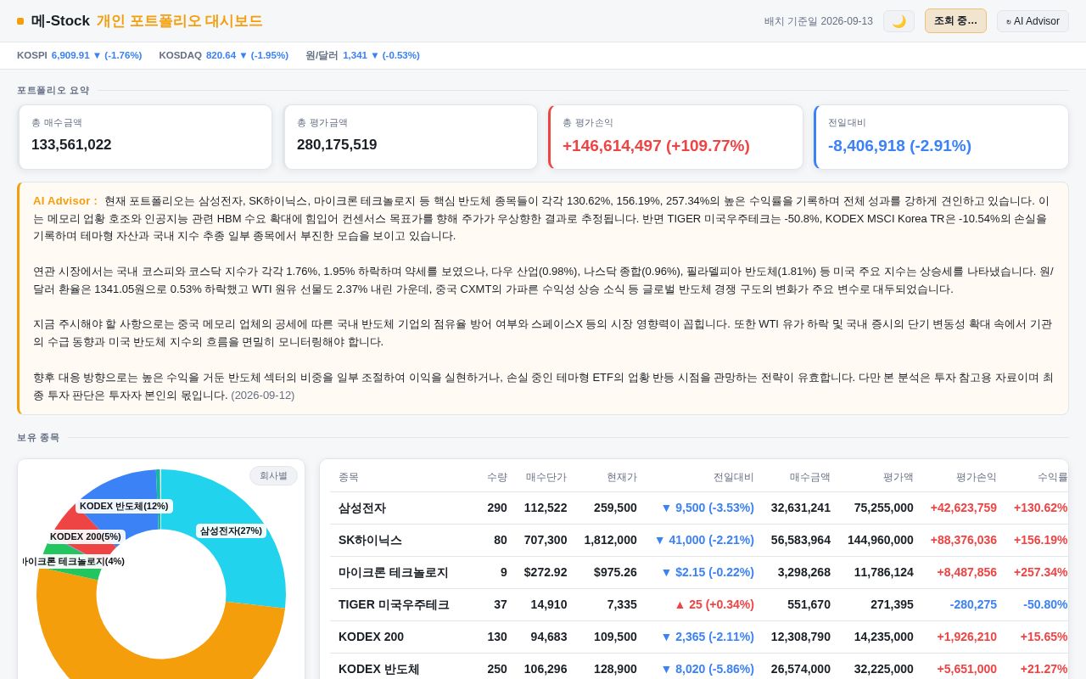Sort table by 수량 column header
The image size is (1086, 679).
coord(497,477)
